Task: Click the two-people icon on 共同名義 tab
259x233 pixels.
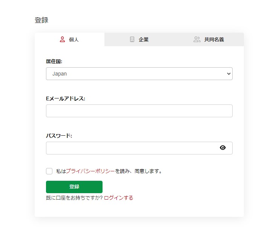Action: (197, 39)
